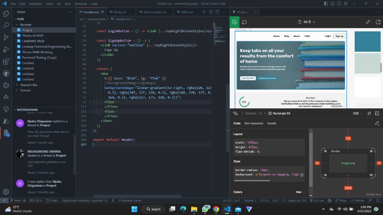Viewport: 383px width, 215px height.
Task: Run the Header.tsx file
Action: [204, 12]
